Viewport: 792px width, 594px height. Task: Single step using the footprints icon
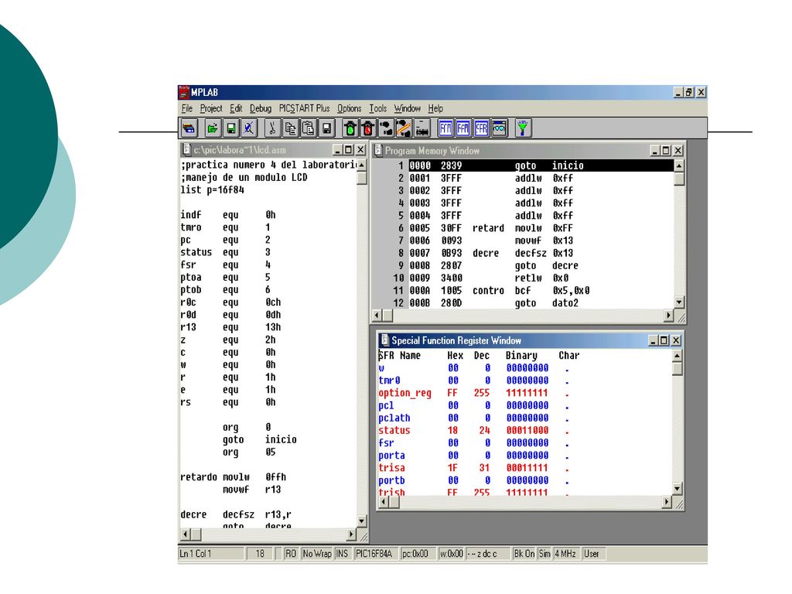387,128
